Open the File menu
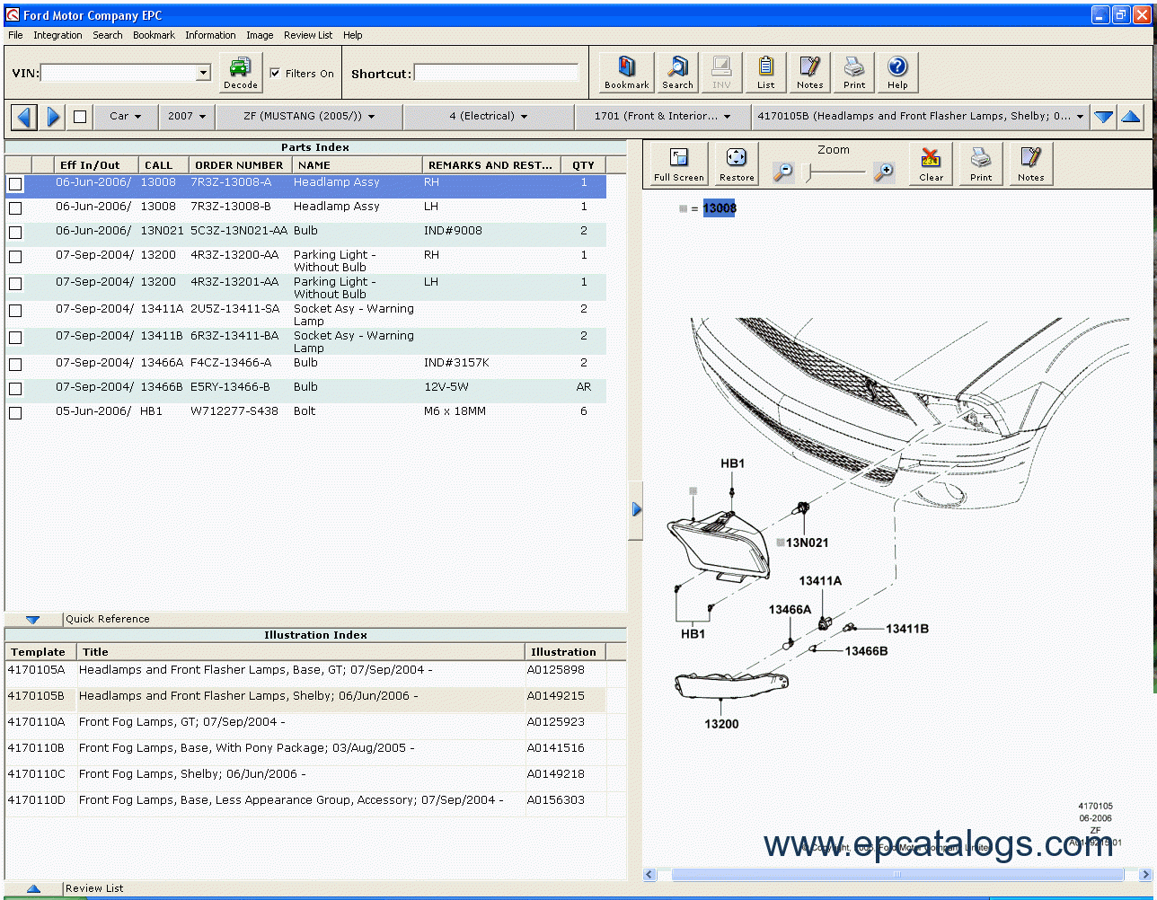 [x=15, y=35]
